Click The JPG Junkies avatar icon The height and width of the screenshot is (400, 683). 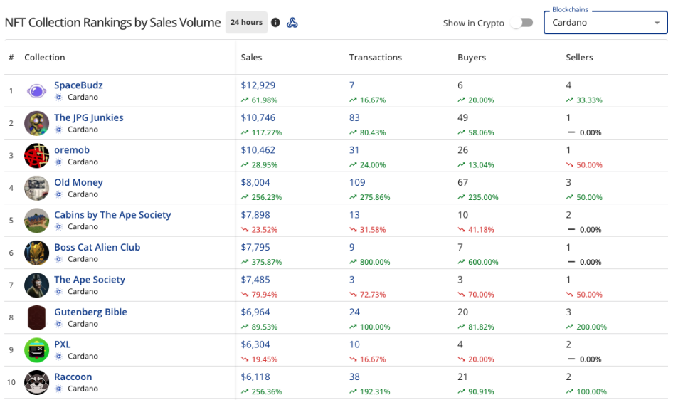(37, 123)
